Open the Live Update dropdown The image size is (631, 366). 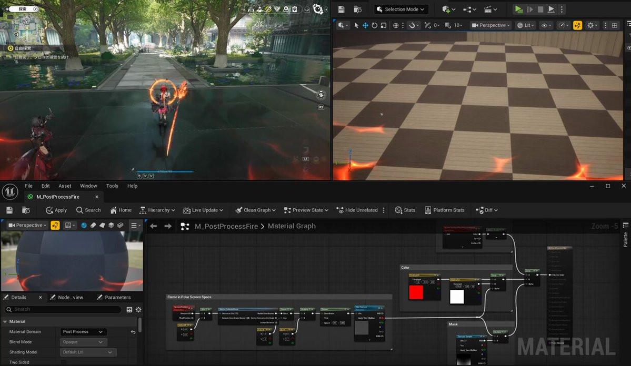tap(203, 210)
